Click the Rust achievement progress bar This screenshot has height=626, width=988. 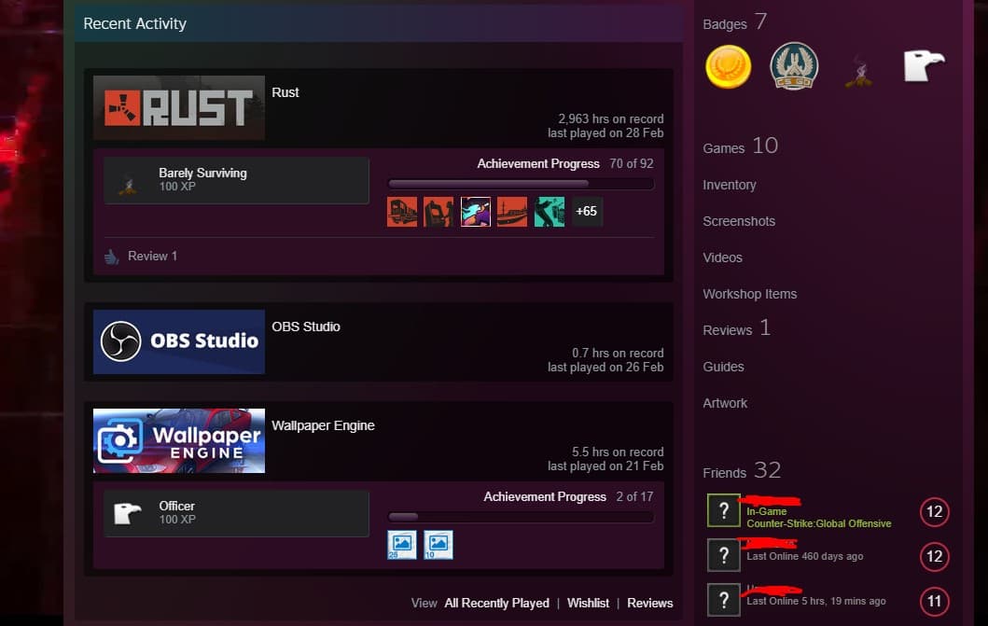tap(521, 183)
